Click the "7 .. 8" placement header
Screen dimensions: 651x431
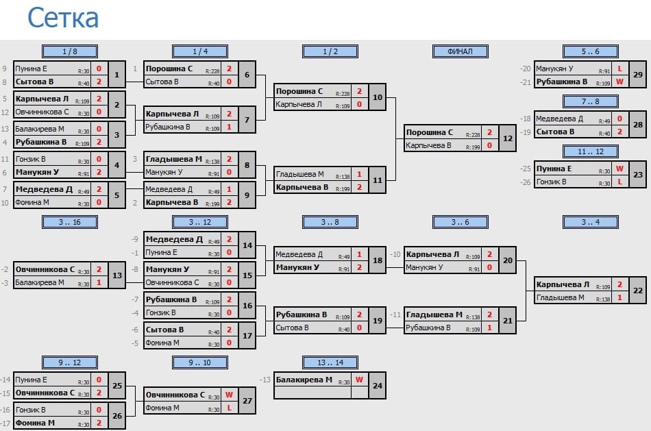click(x=590, y=101)
